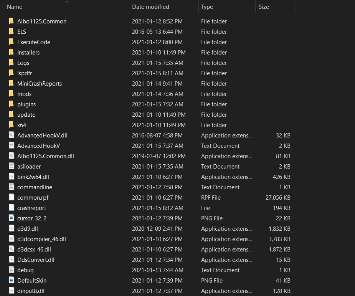Image resolution: width=355 pixels, height=296 pixels.
Task: Click the cursor_32_2 PNG file icon
Action: pyautogui.click(x=11, y=218)
